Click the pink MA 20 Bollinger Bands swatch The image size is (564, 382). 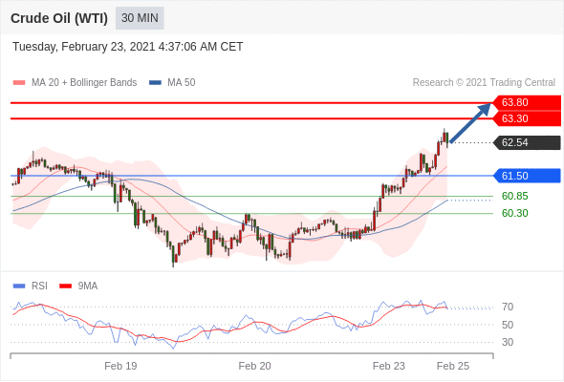tap(19, 83)
